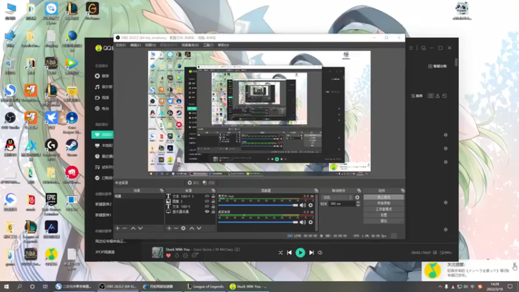
Task: Open 音乐馆 in QQ Music sidebar
Action: click(104, 87)
